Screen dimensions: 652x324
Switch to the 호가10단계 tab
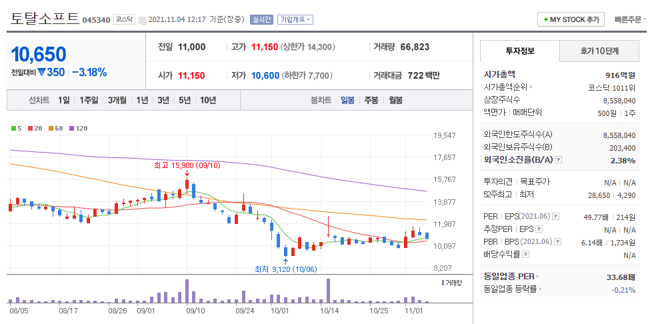click(599, 51)
